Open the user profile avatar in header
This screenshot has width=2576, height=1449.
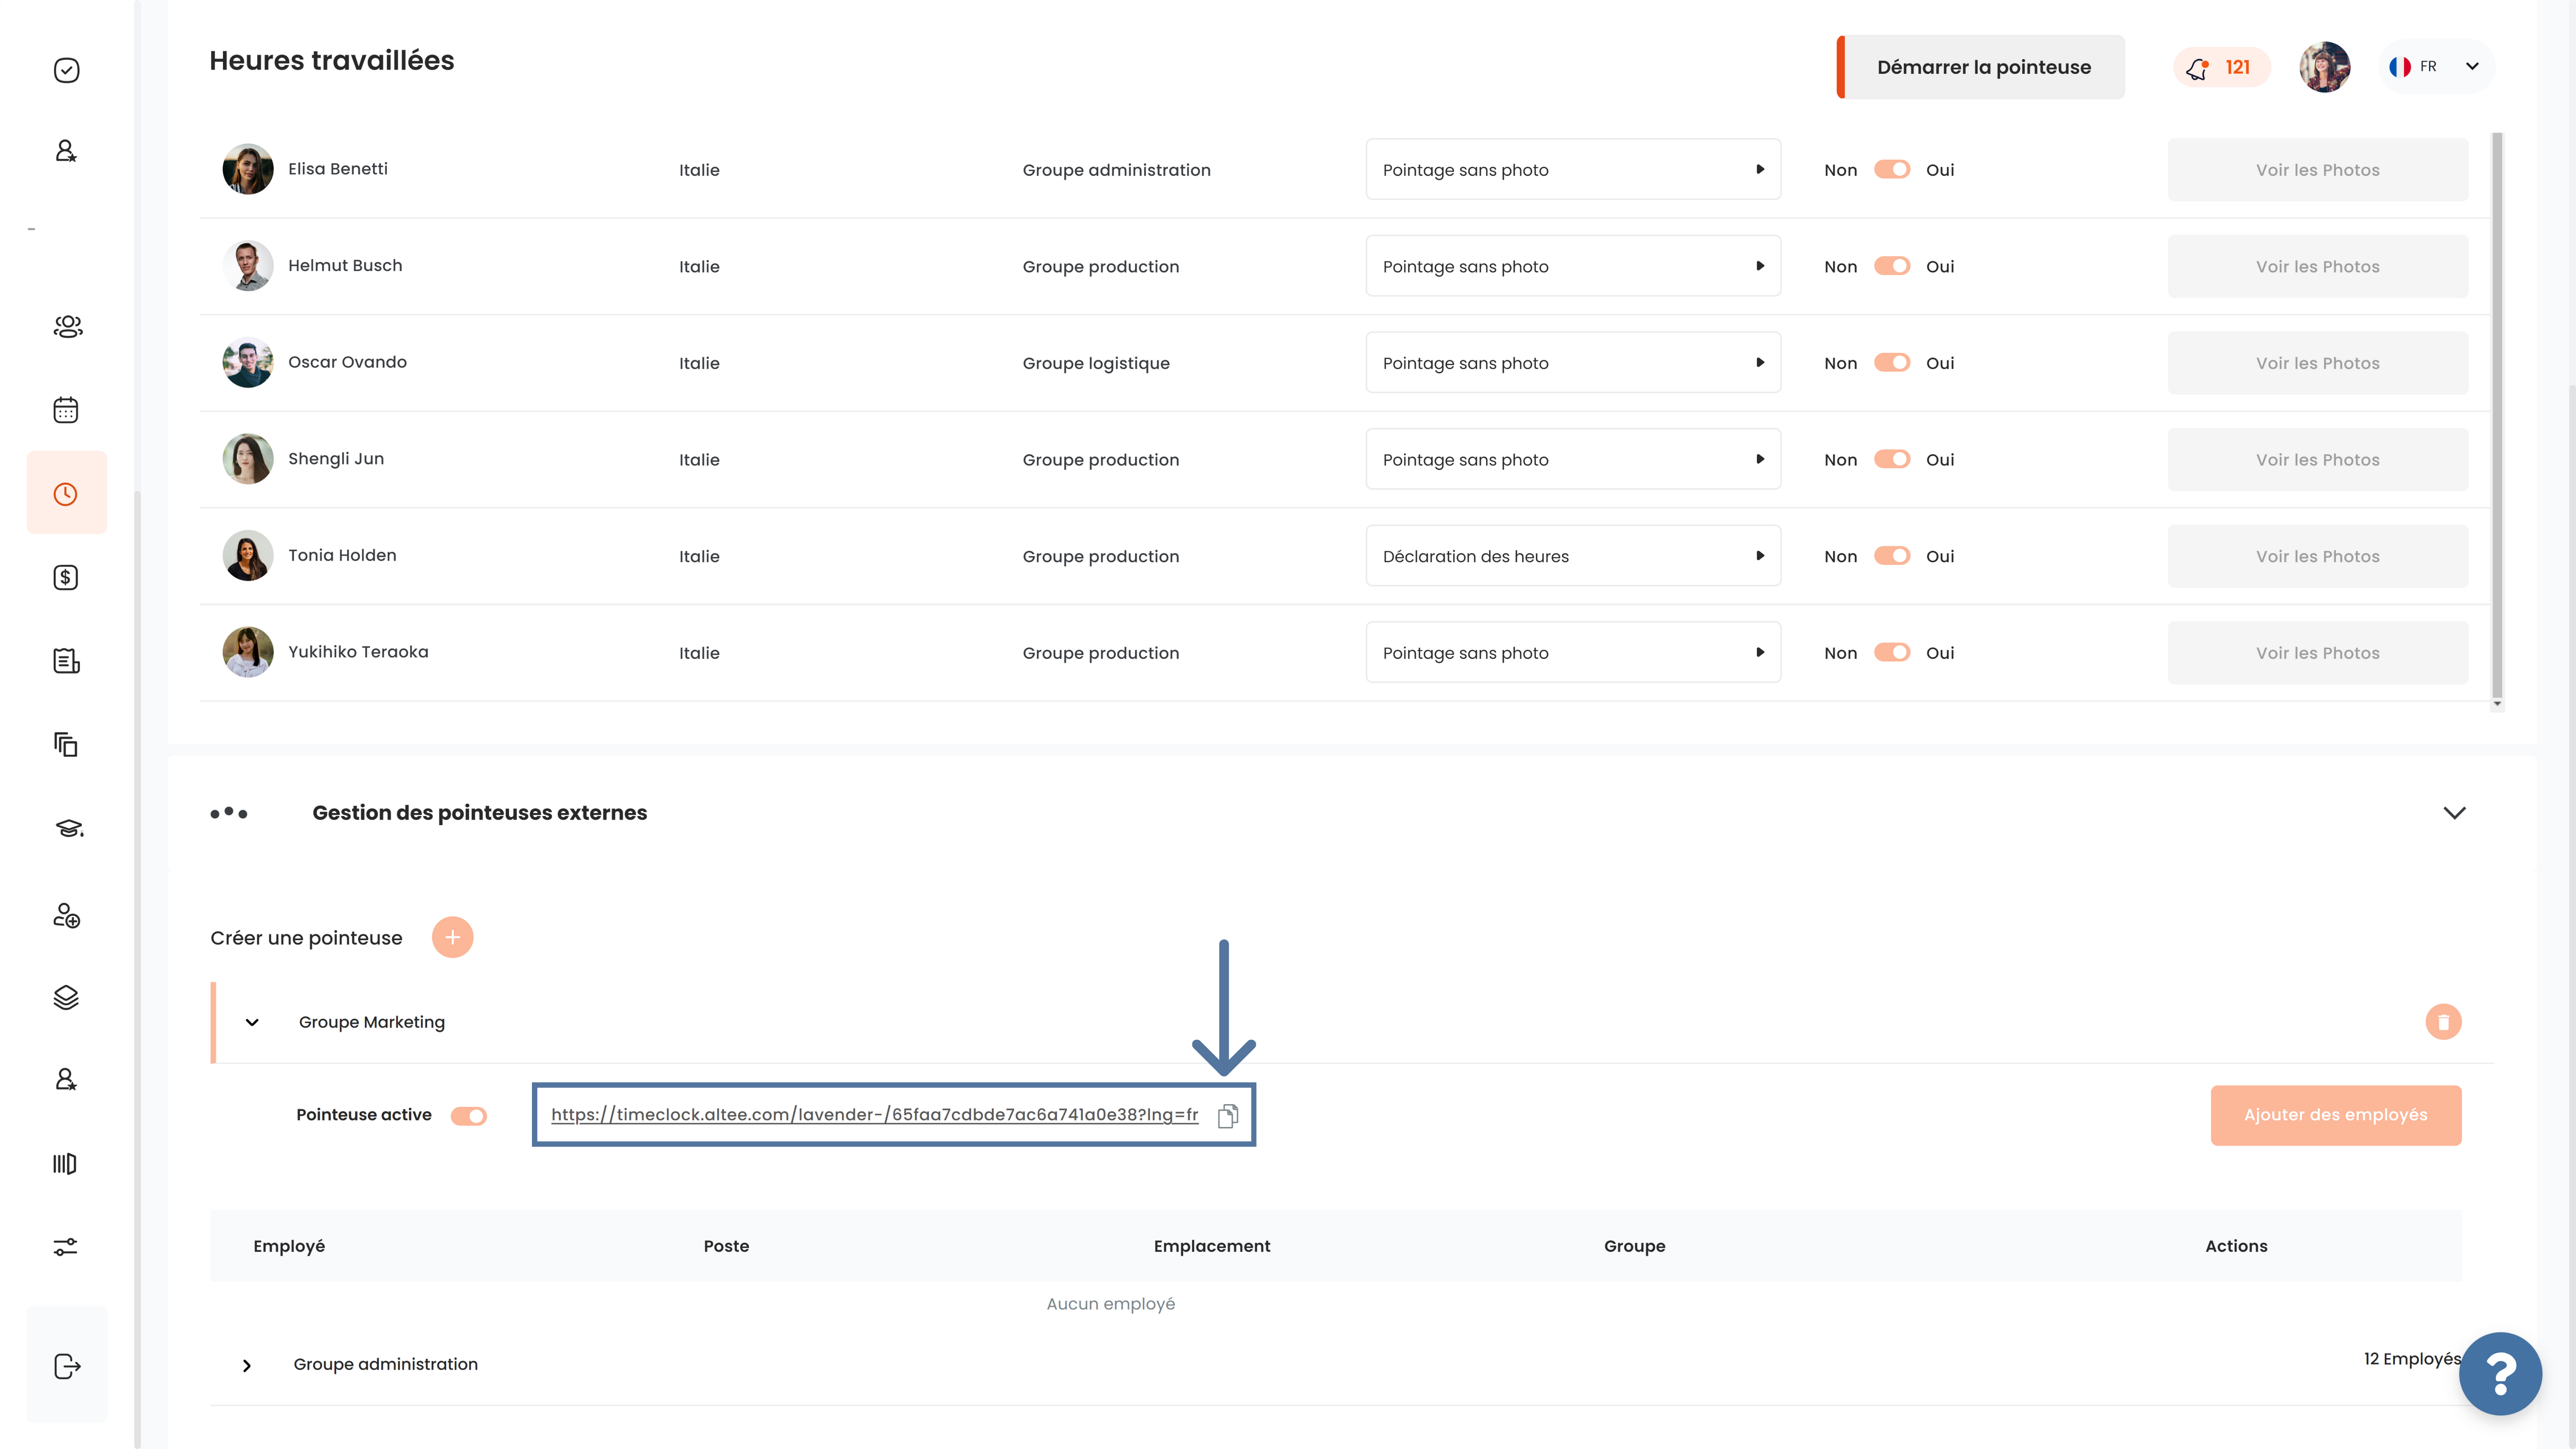(2324, 67)
